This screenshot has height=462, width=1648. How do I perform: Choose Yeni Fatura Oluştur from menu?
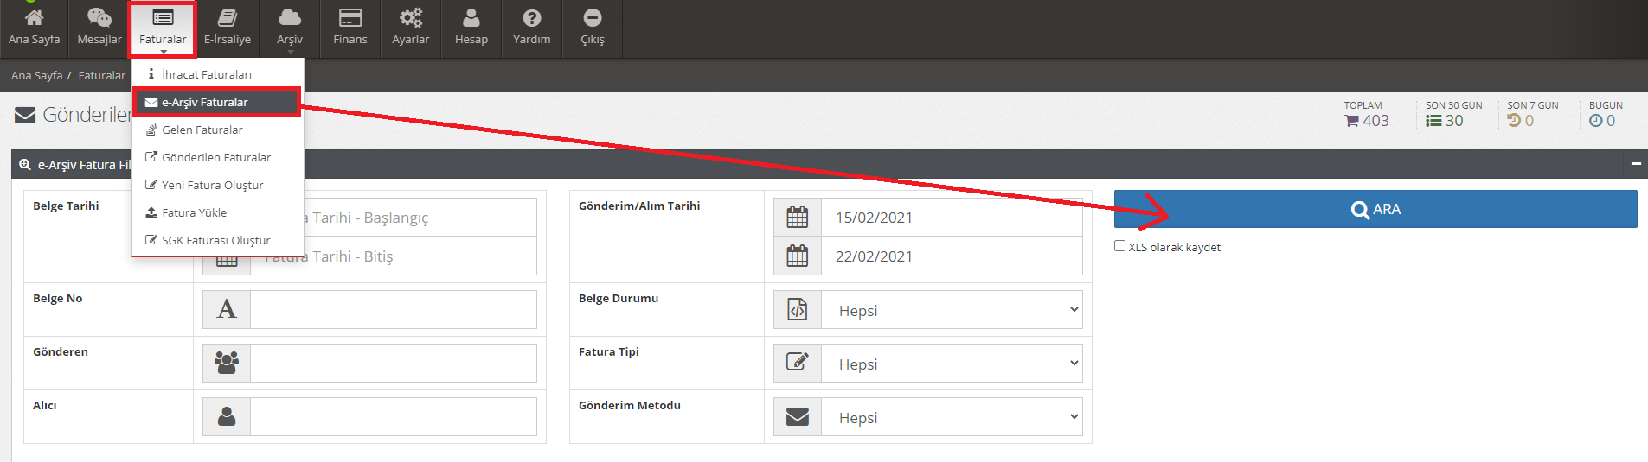212,185
